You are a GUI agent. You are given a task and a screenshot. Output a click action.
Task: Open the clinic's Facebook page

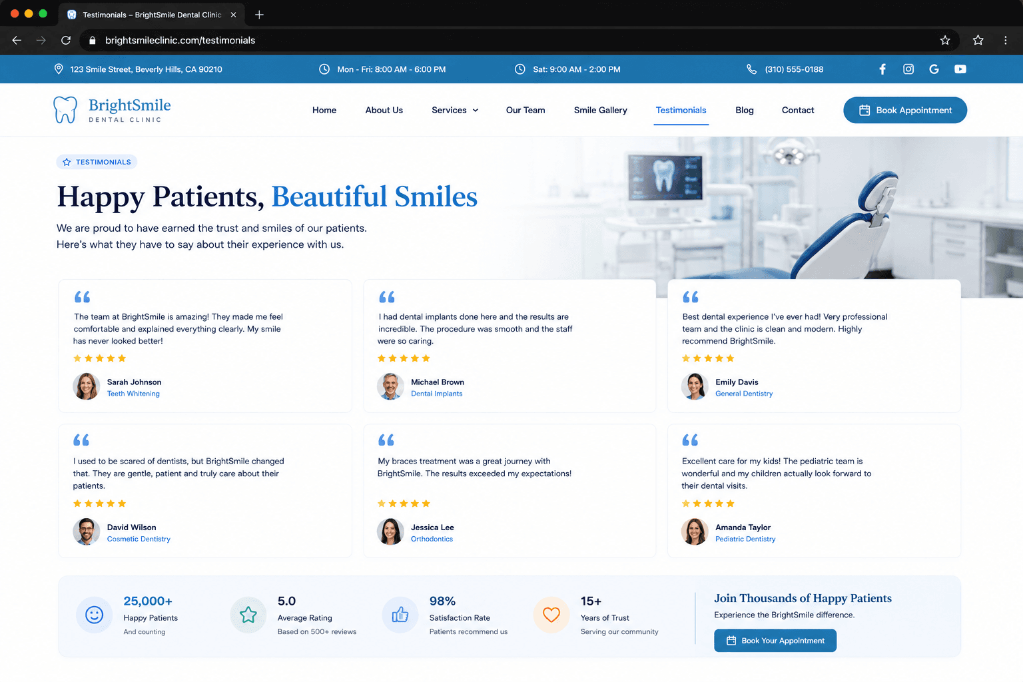(882, 69)
